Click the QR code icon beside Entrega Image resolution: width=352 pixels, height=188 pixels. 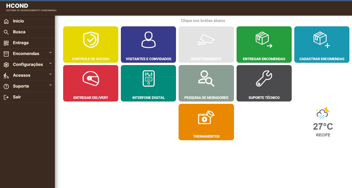[x=6, y=43]
